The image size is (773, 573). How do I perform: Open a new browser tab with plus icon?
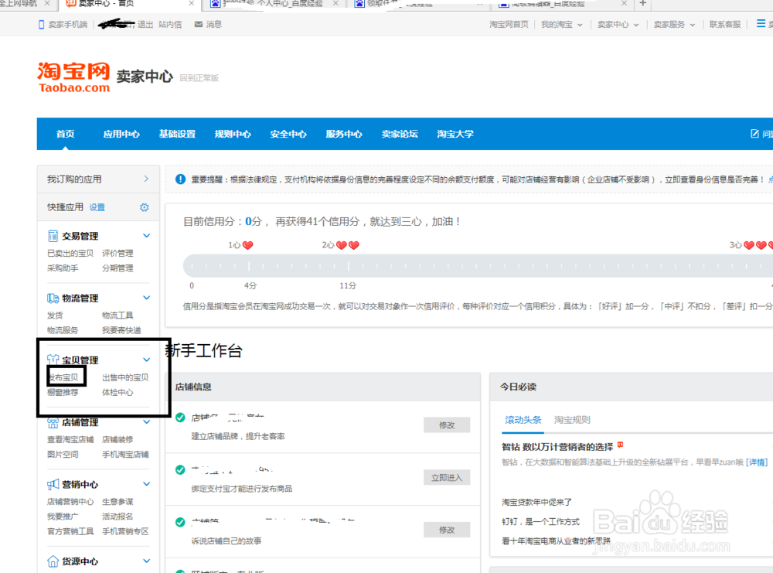click(643, 3)
